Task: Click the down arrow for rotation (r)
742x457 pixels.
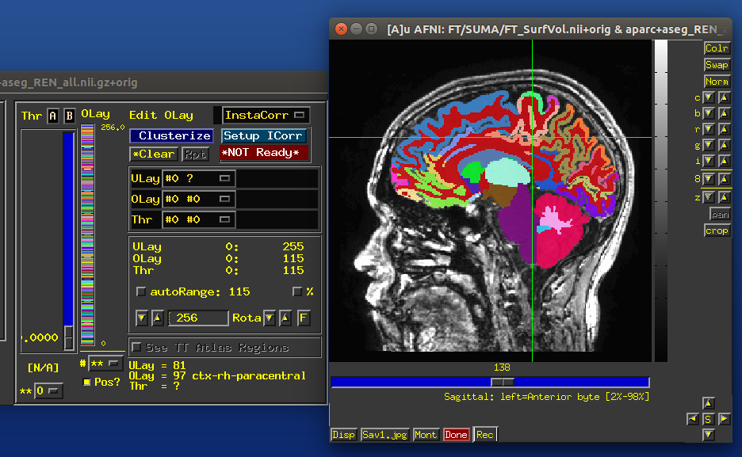Action: tap(709, 129)
